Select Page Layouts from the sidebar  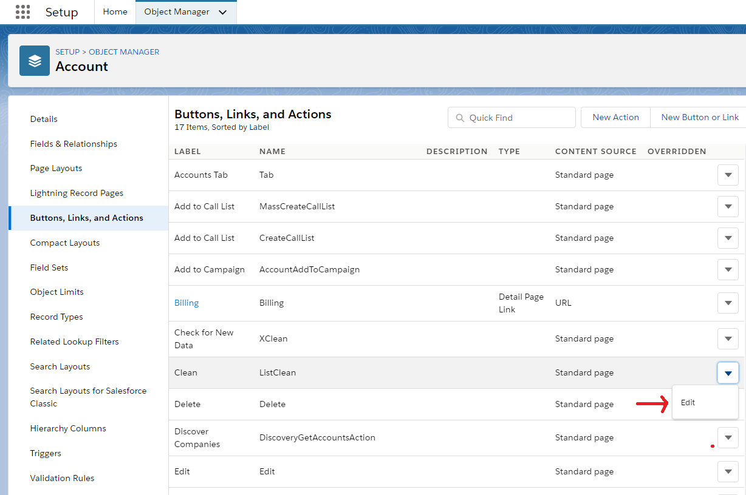click(x=57, y=168)
